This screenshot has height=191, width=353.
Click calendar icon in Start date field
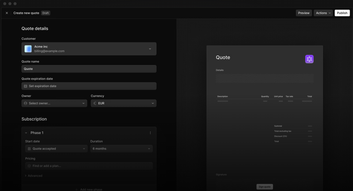coord(29,149)
